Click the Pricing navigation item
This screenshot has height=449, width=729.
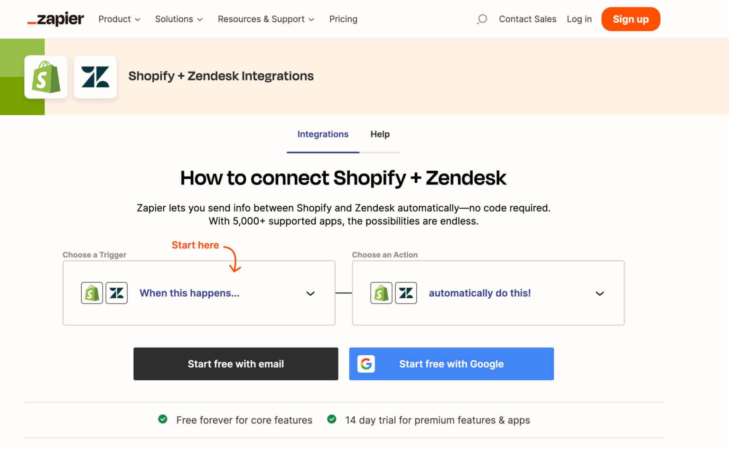click(x=343, y=19)
